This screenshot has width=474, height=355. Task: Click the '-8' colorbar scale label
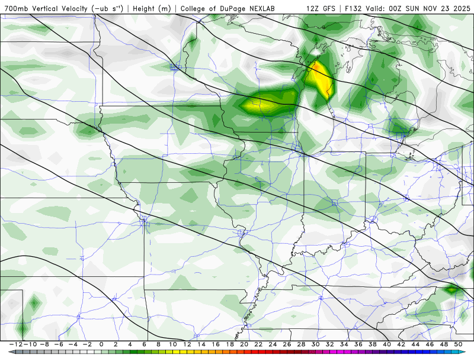click(44, 344)
